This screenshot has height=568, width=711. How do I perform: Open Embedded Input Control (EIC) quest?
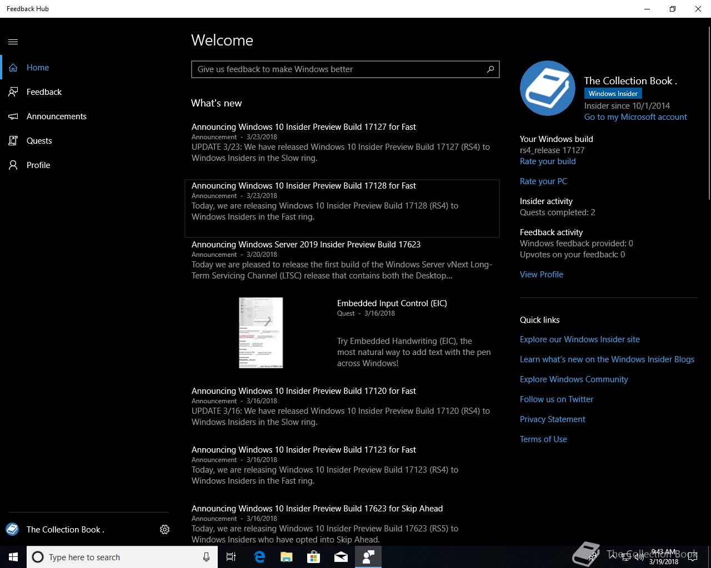(x=392, y=303)
